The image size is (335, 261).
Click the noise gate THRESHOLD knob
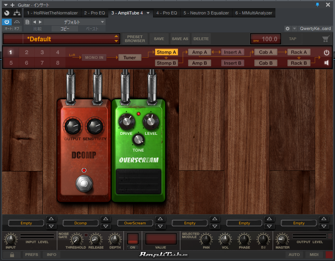pyautogui.click(x=76, y=240)
